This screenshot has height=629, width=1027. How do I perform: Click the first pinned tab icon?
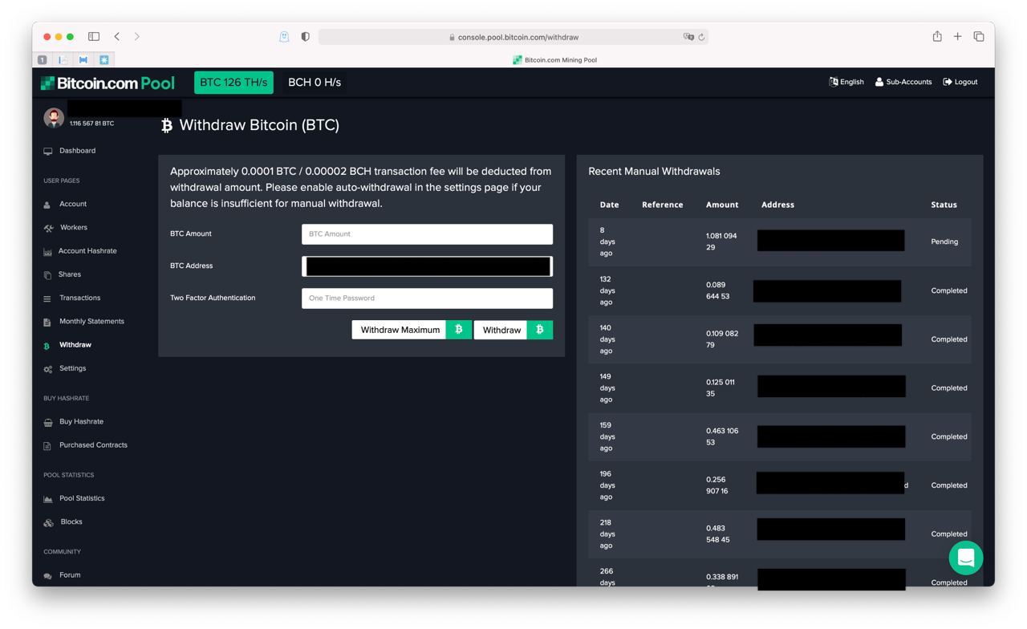[43, 60]
